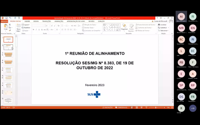Click the Novo Slide icon

[18, 27]
